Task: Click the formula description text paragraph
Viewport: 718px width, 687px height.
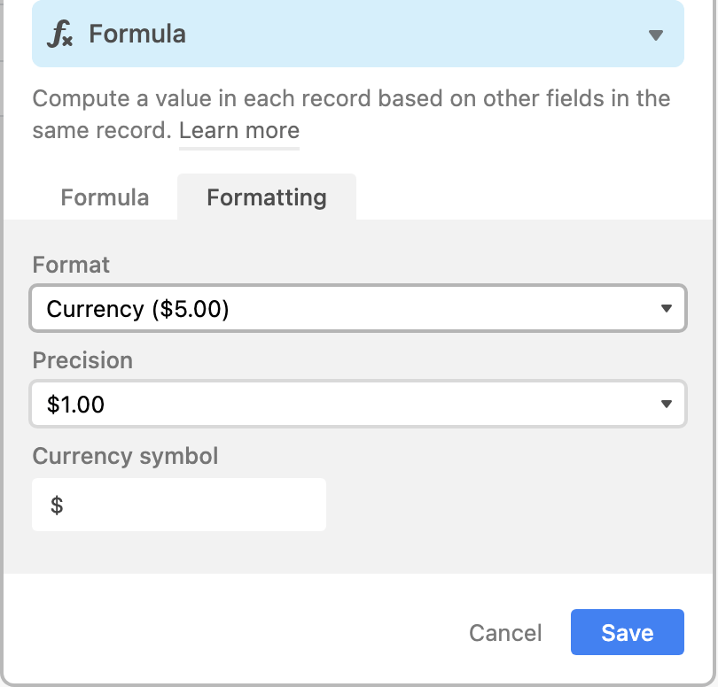Action: 351,114
